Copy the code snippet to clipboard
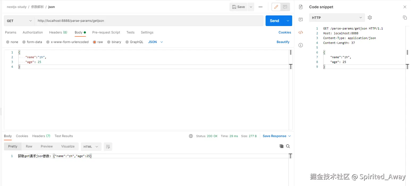This screenshot has width=411, height=186. point(405,18)
